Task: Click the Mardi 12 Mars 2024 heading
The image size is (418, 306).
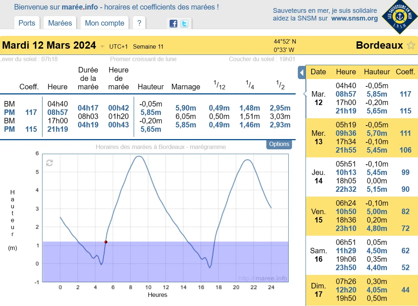Action: (x=49, y=46)
